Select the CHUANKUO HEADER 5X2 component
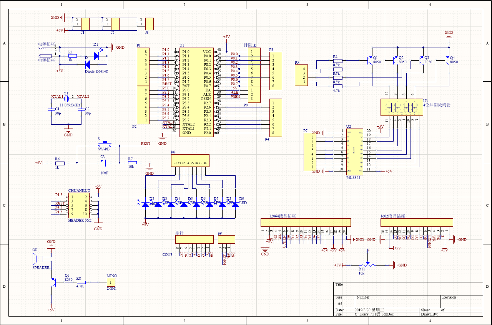492x325 pixels. 80,205
